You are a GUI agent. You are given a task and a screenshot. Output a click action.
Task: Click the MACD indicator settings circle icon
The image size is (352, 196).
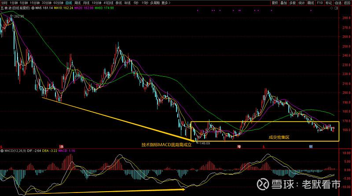[2, 151]
